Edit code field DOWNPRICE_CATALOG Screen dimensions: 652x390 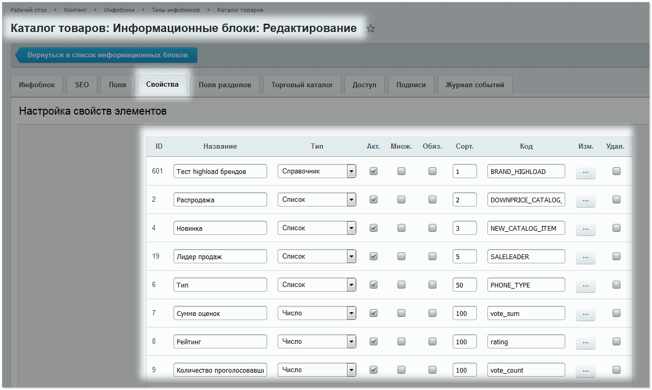pyautogui.click(x=526, y=200)
